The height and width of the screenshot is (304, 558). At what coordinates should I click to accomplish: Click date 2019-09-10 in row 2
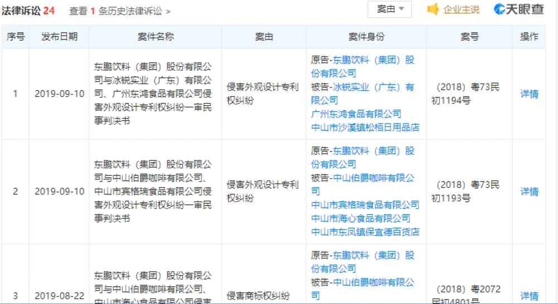point(60,192)
